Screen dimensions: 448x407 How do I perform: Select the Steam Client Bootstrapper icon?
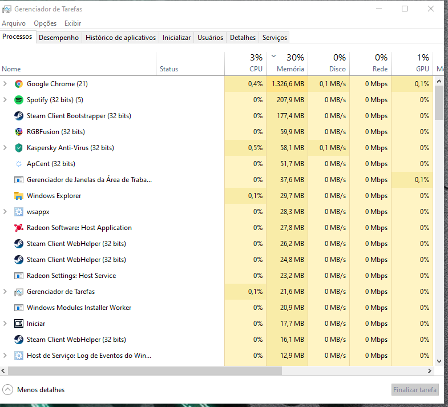pos(19,116)
